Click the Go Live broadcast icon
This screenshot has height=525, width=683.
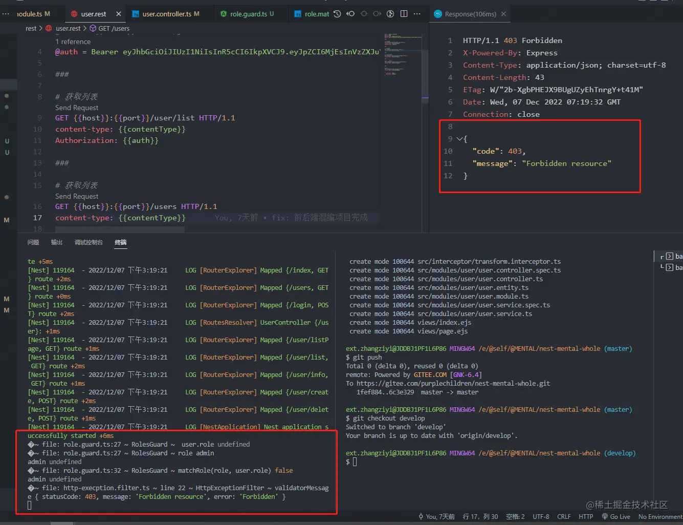605,516
